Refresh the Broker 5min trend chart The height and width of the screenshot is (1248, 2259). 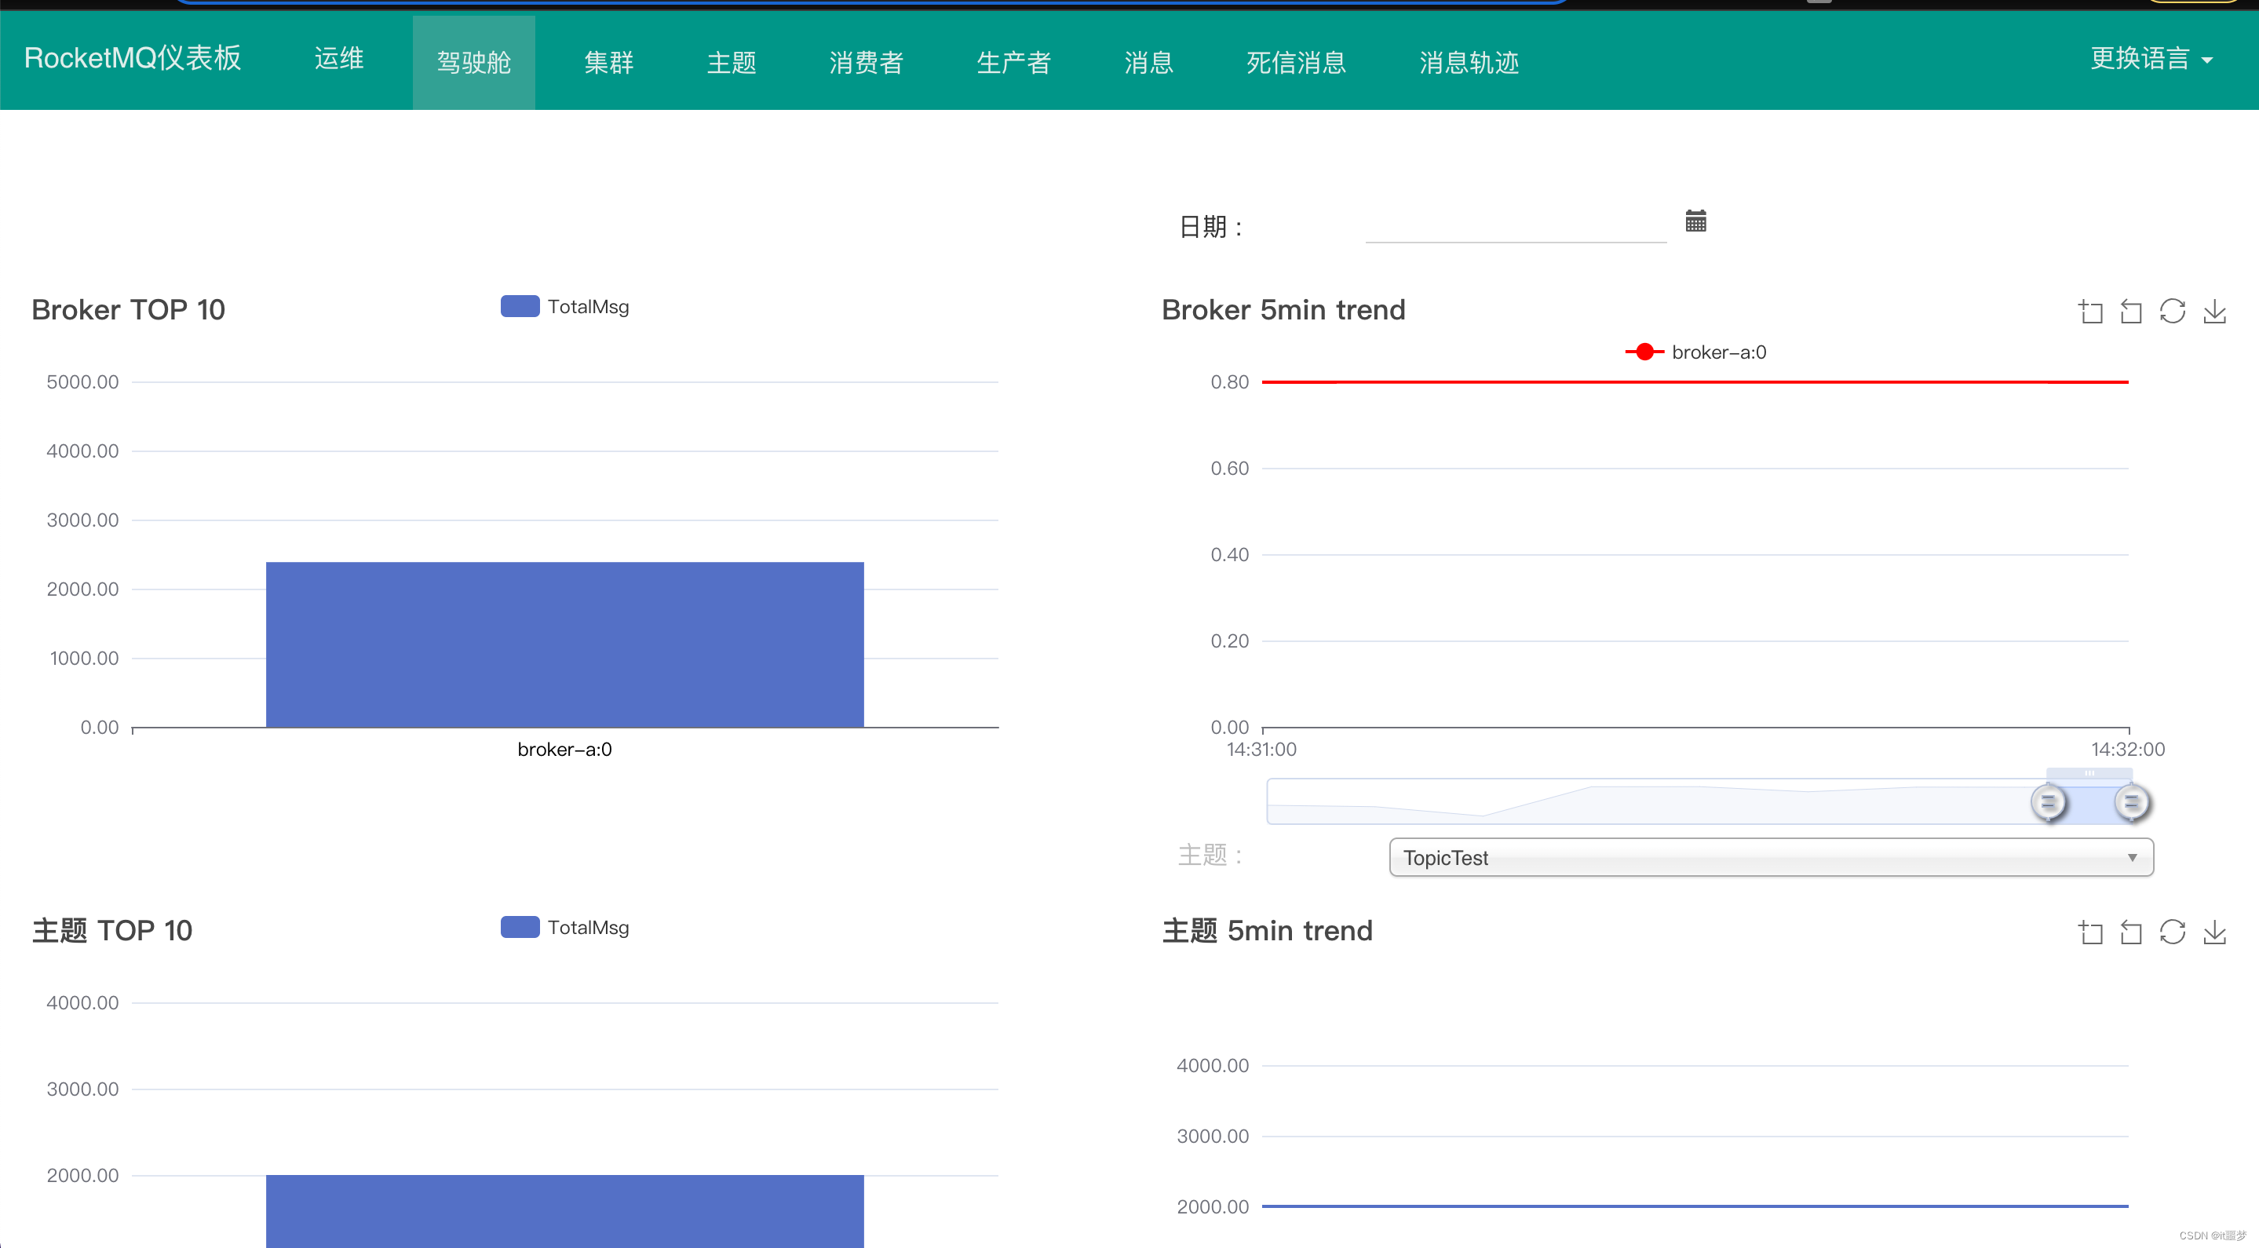point(2172,312)
